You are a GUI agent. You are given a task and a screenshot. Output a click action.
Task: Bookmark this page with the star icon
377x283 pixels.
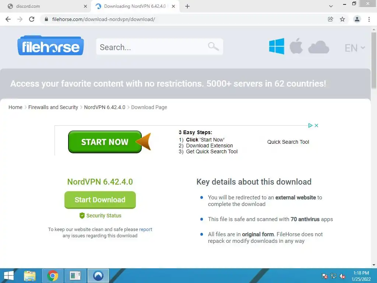pyautogui.click(x=342, y=19)
